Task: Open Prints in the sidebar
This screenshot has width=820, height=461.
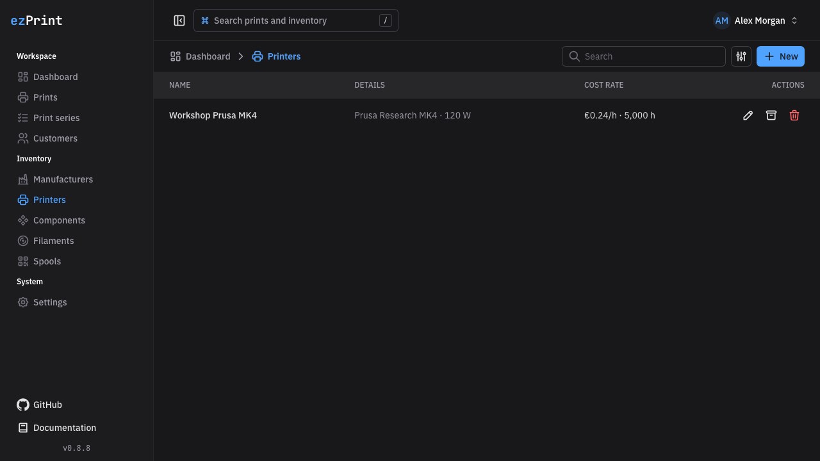Action: pos(77,97)
